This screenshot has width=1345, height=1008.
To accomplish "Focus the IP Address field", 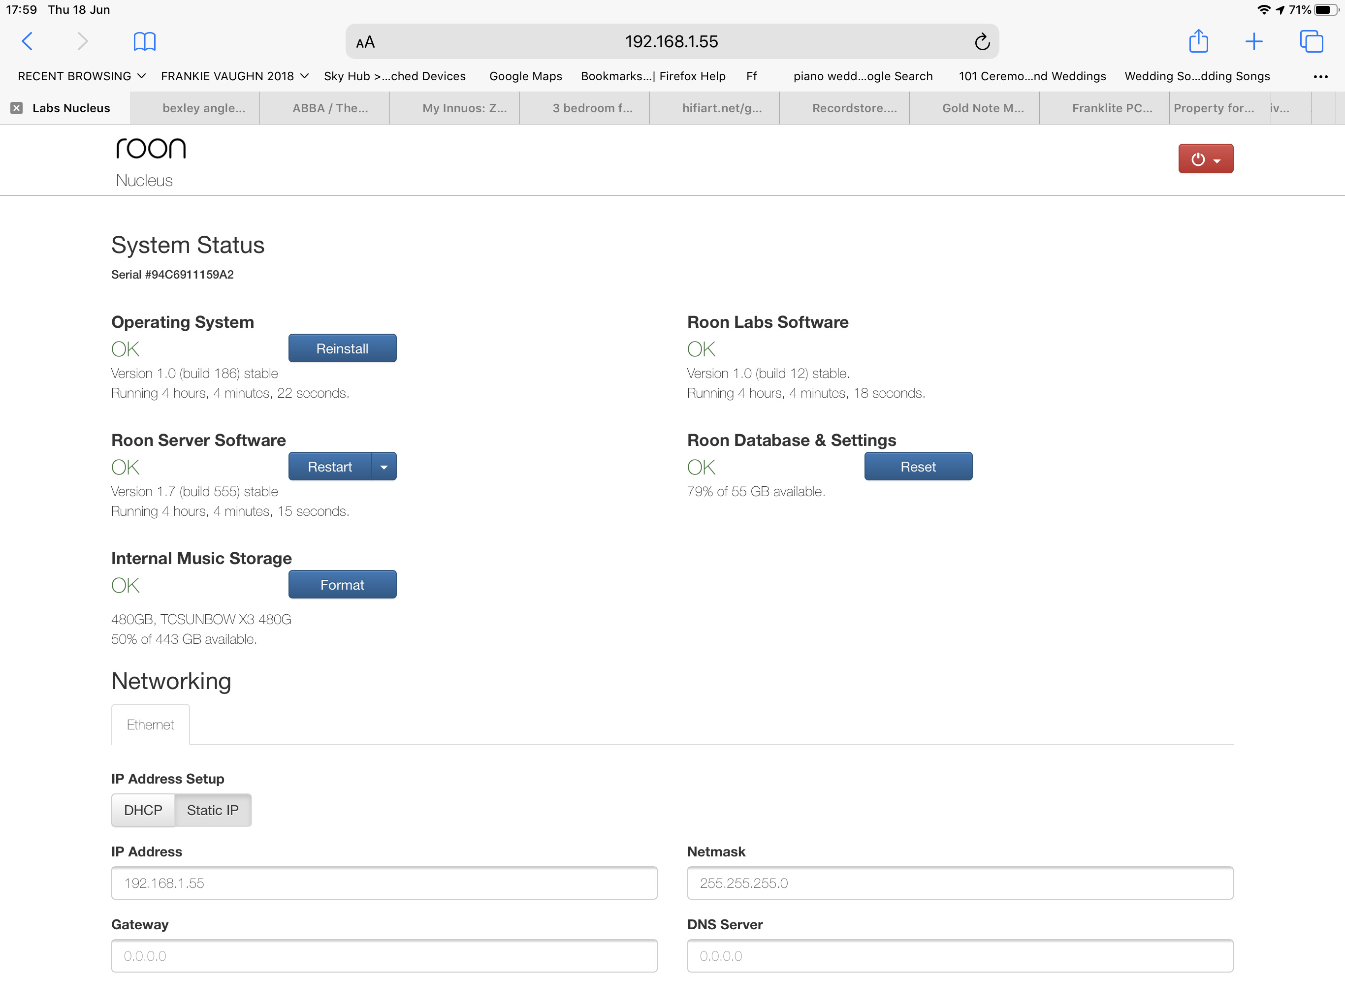I will tap(384, 883).
